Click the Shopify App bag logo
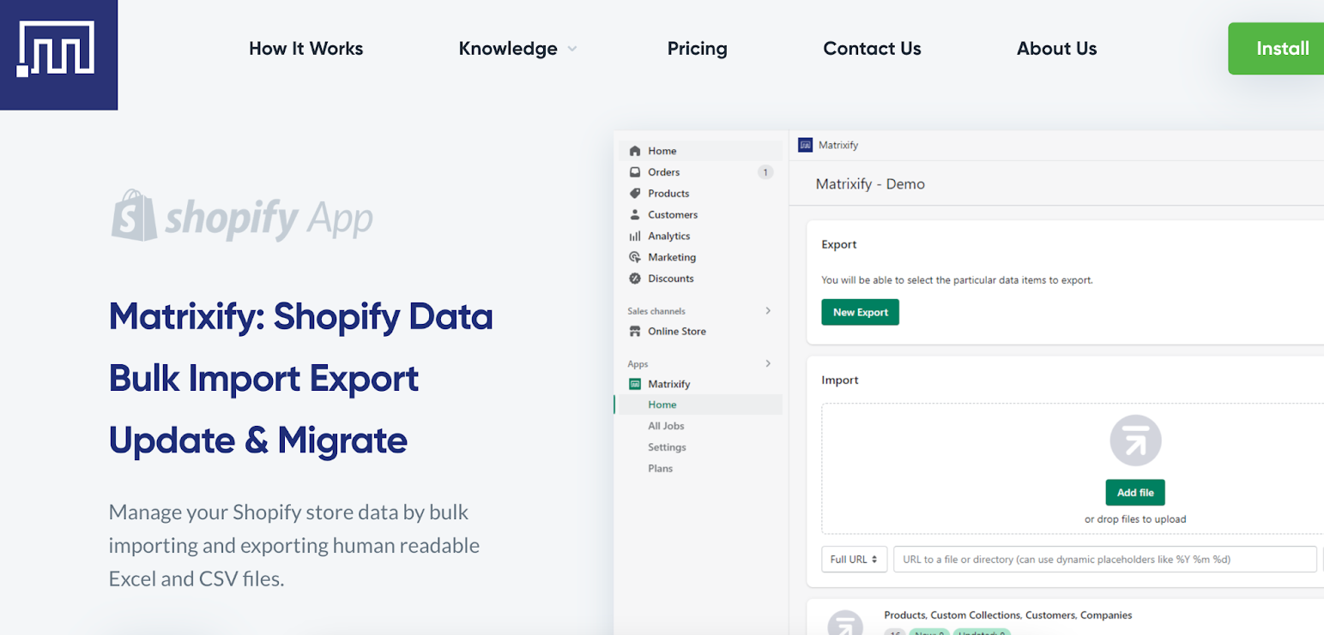The height and width of the screenshot is (635, 1324). pyautogui.click(x=135, y=215)
